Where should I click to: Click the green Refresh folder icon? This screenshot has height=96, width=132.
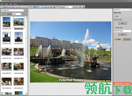2,14
